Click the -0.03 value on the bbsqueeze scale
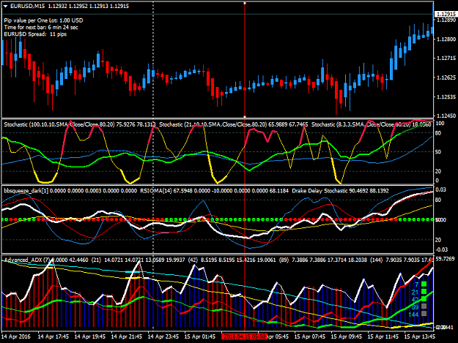Image resolution: width=458 pixels, height=343 pixels. (441, 249)
